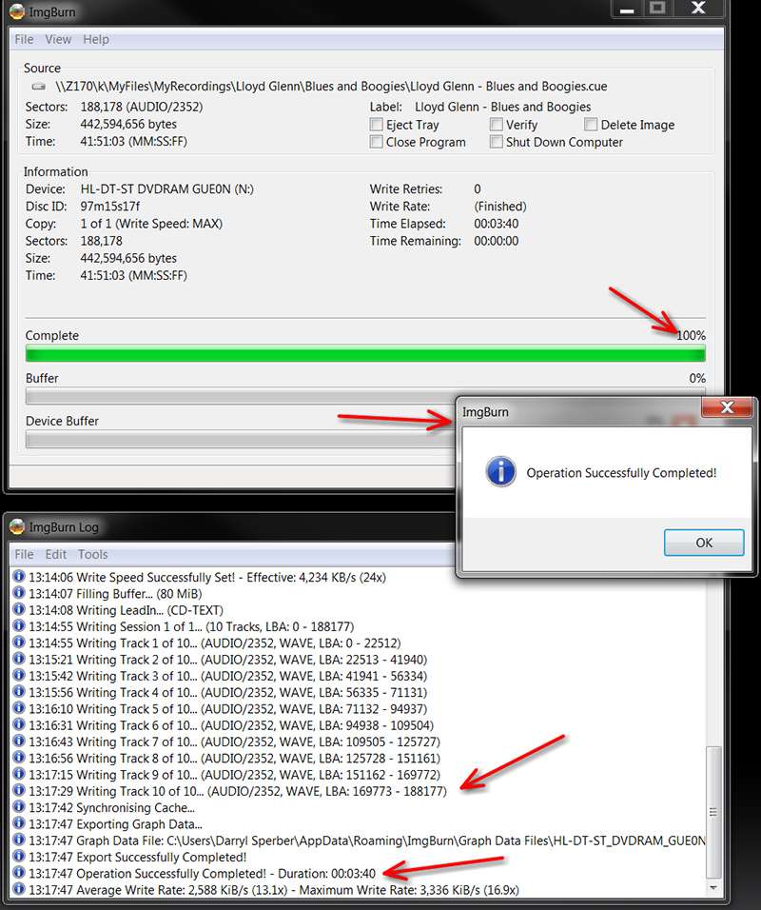Viewport: 761px width, 910px height.
Task: Click info icon of 'Average Write Rate' entry
Action: pyautogui.click(x=19, y=888)
